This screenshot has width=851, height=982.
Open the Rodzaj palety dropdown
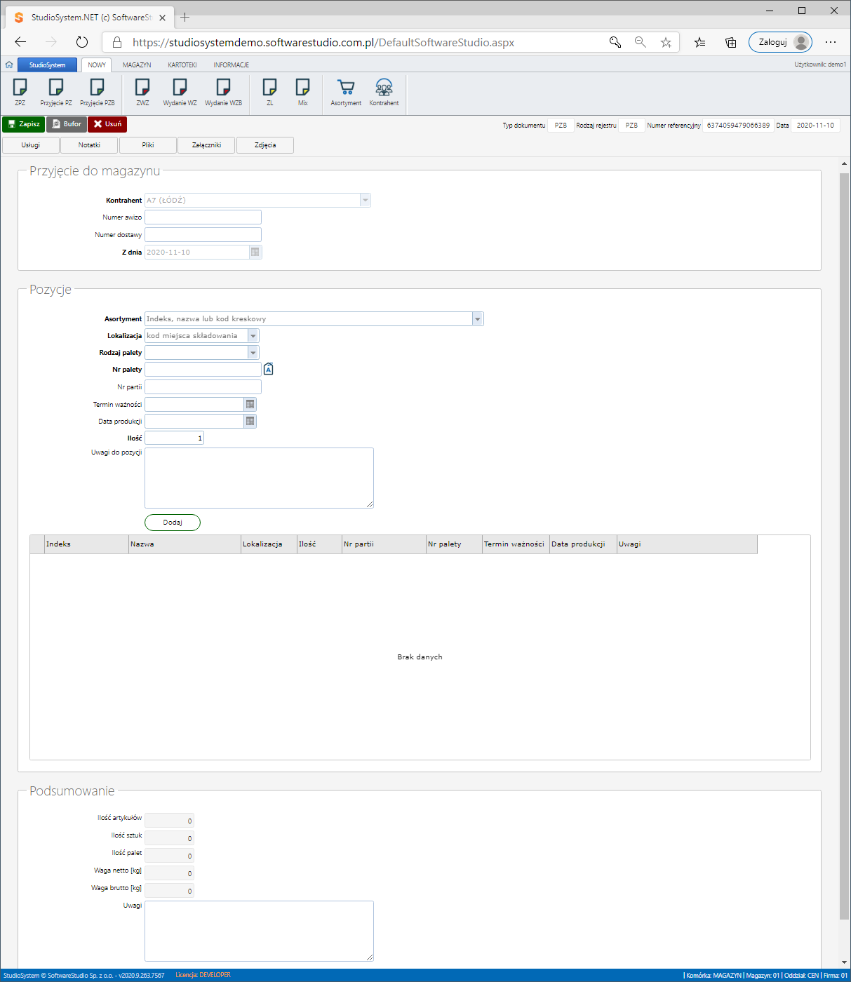tap(253, 353)
